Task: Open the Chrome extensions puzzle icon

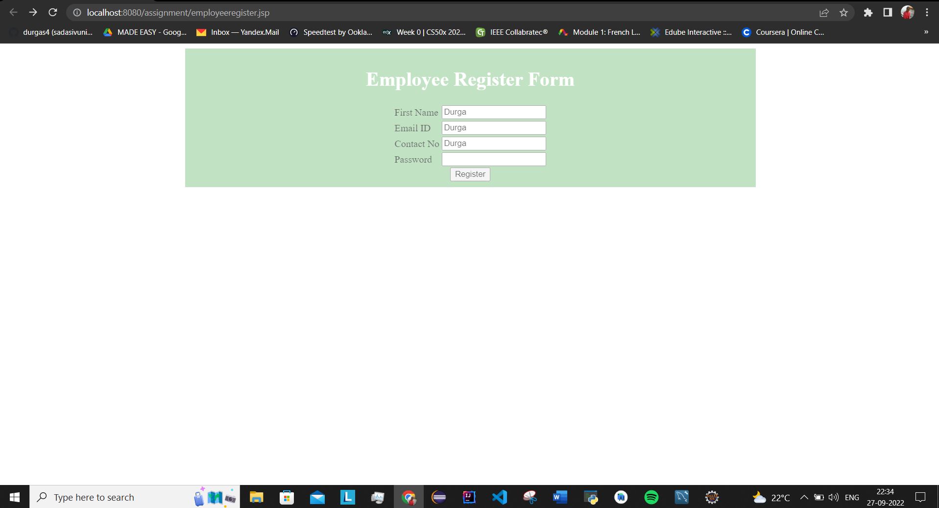Action: tap(868, 12)
